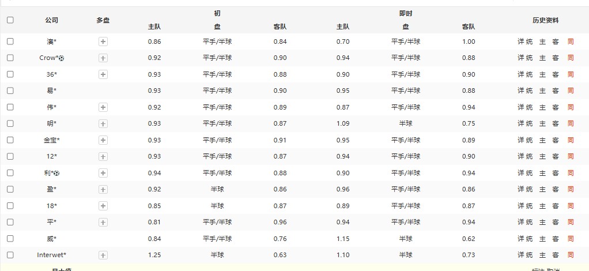Open the 详 link in the 澳* row
This screenshot has width=589, height=271.
(x=521, y=42)
